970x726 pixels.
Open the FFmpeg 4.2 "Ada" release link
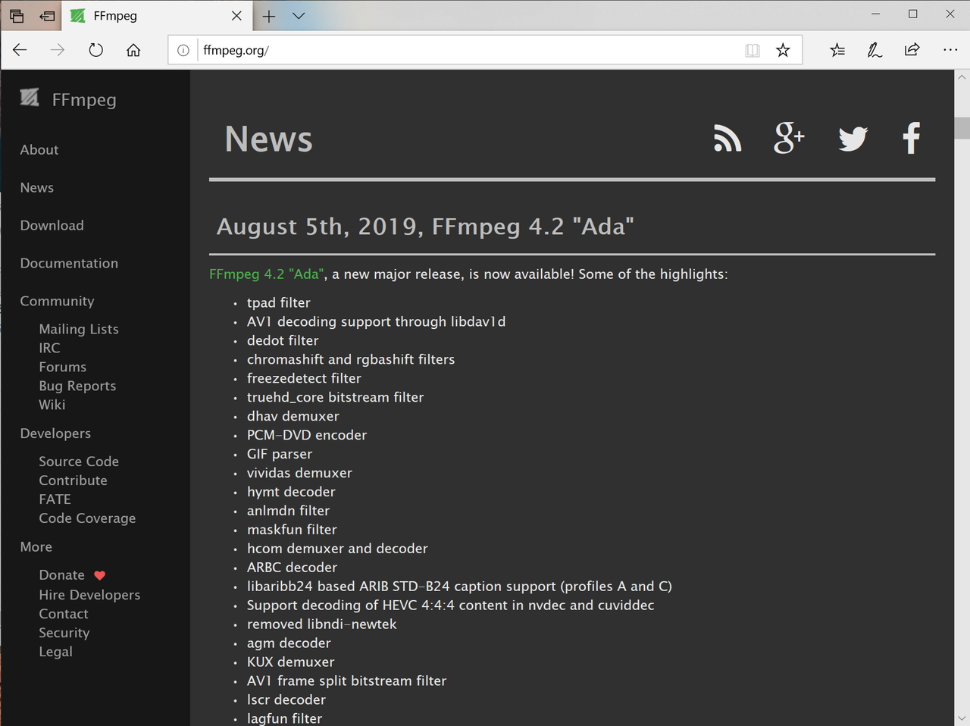(x=264, y=274)
